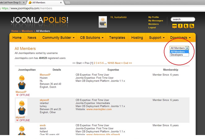Open the News menu item
This screenshot has width=205, height=139.
point(32,38)
